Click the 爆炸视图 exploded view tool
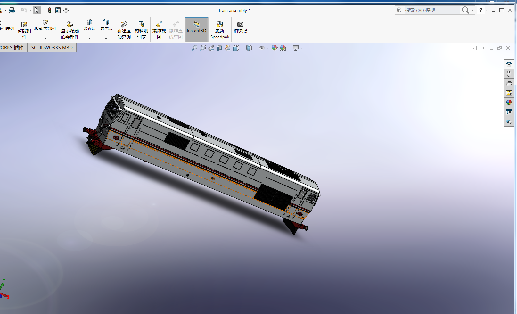 click(159, 30)
